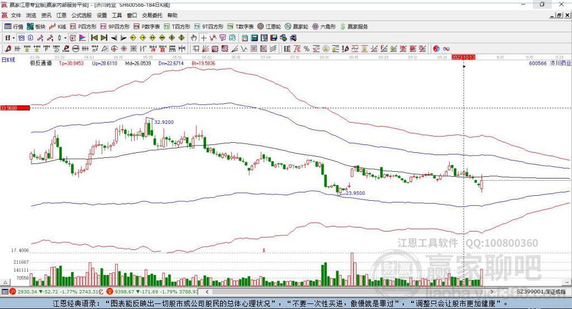Open the 帮助 menu
Viewport: 572px width, 309px height.
[x=172, y=15]
